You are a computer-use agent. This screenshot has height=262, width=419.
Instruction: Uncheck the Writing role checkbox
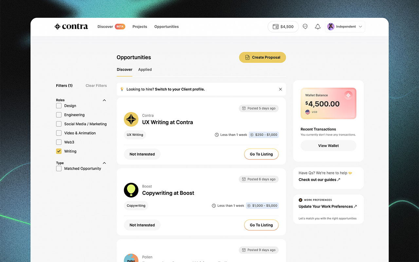click(59, 151)
